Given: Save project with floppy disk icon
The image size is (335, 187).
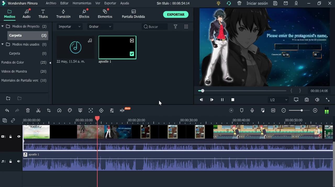Looking at the screenshot, I should [x=275, y=3].
